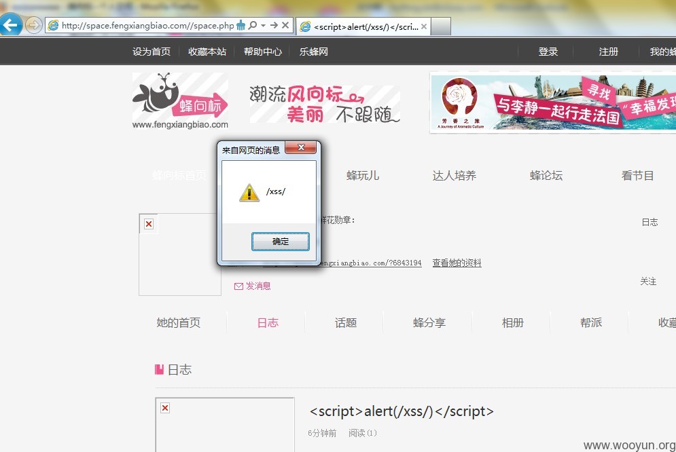The image size is (676, 452).
Task: Open the 看节目 navigation item
Action: point(637,176)
